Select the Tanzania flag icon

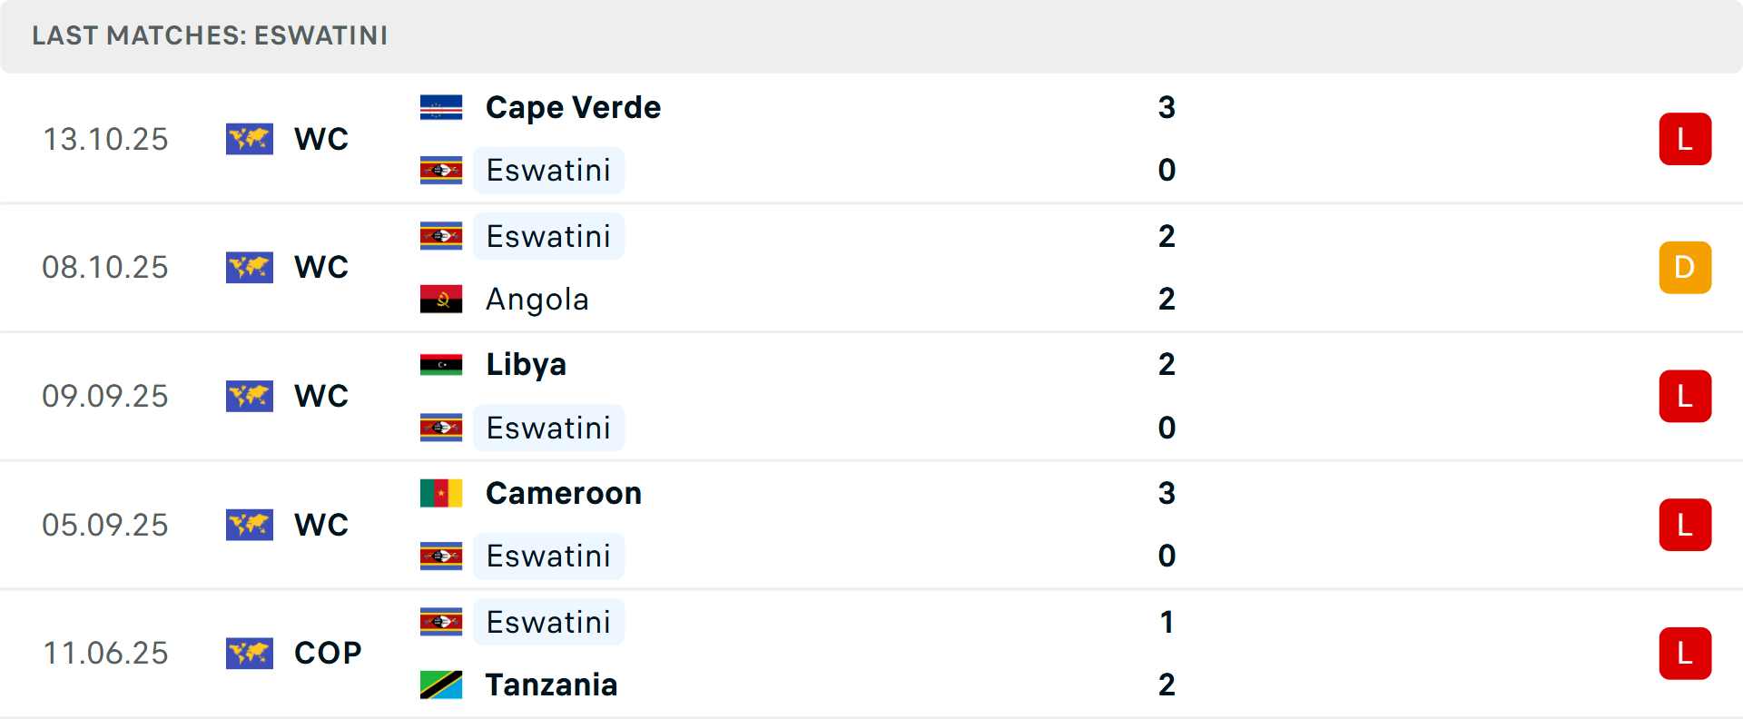[441, 685]
